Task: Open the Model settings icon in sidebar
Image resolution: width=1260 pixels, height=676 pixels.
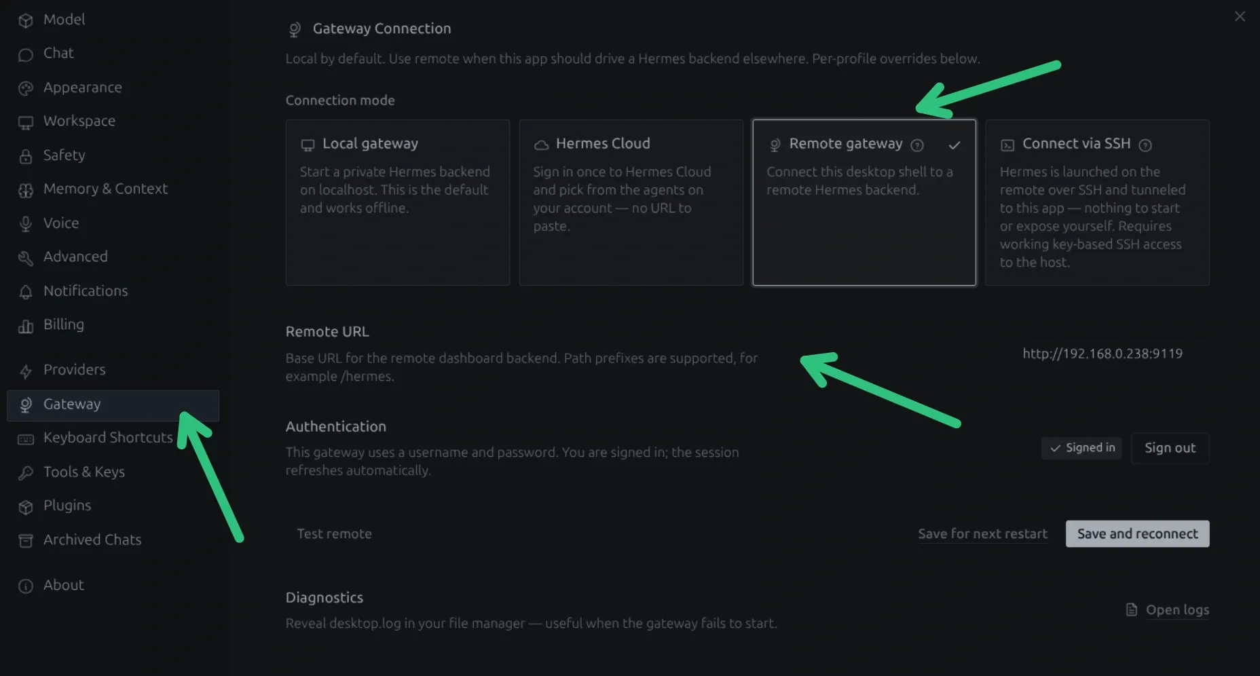Action: 26,20
